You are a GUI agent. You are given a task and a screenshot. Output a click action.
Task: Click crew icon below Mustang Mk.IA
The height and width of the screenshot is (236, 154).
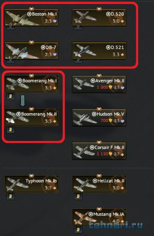78,229
